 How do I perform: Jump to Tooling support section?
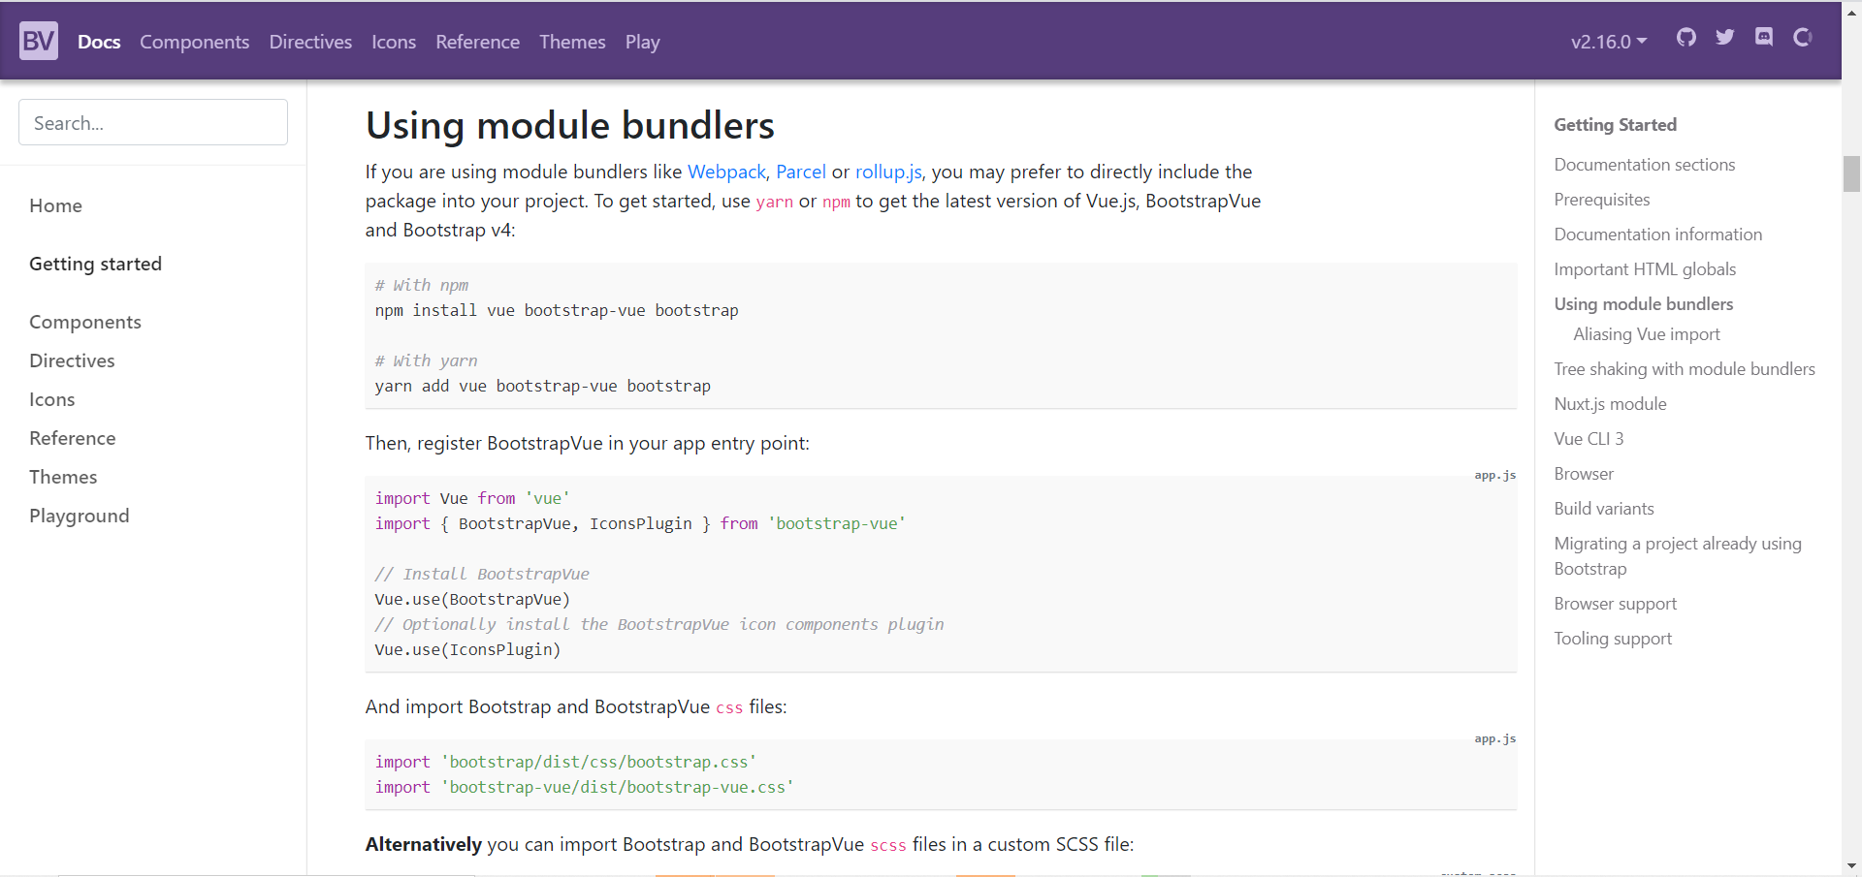(x=1613, y=639)
